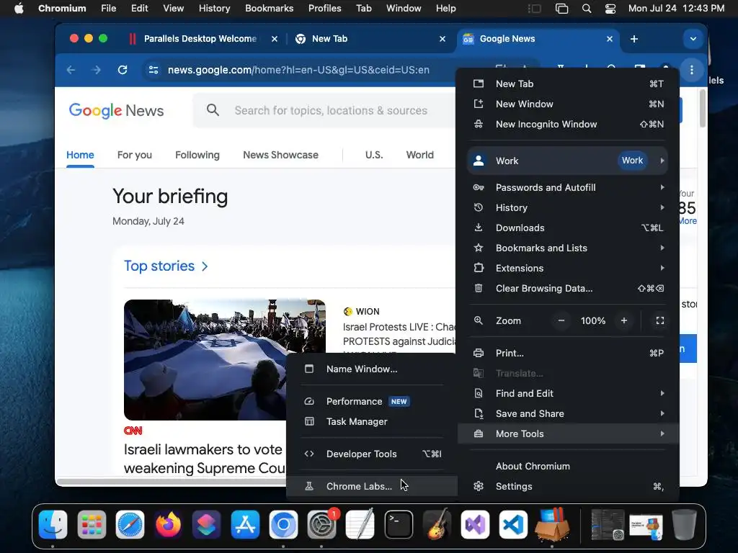Expand the Work profile submenu
This screenshot has width=738, height=553.
point(569,161)
